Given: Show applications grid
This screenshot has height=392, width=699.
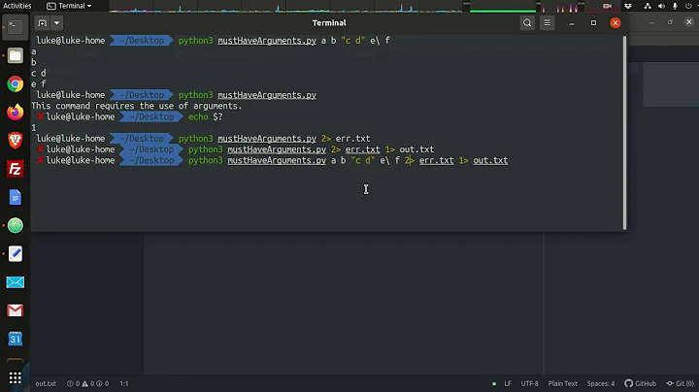Looking at the screenshot, I should (x=15, y=376).
